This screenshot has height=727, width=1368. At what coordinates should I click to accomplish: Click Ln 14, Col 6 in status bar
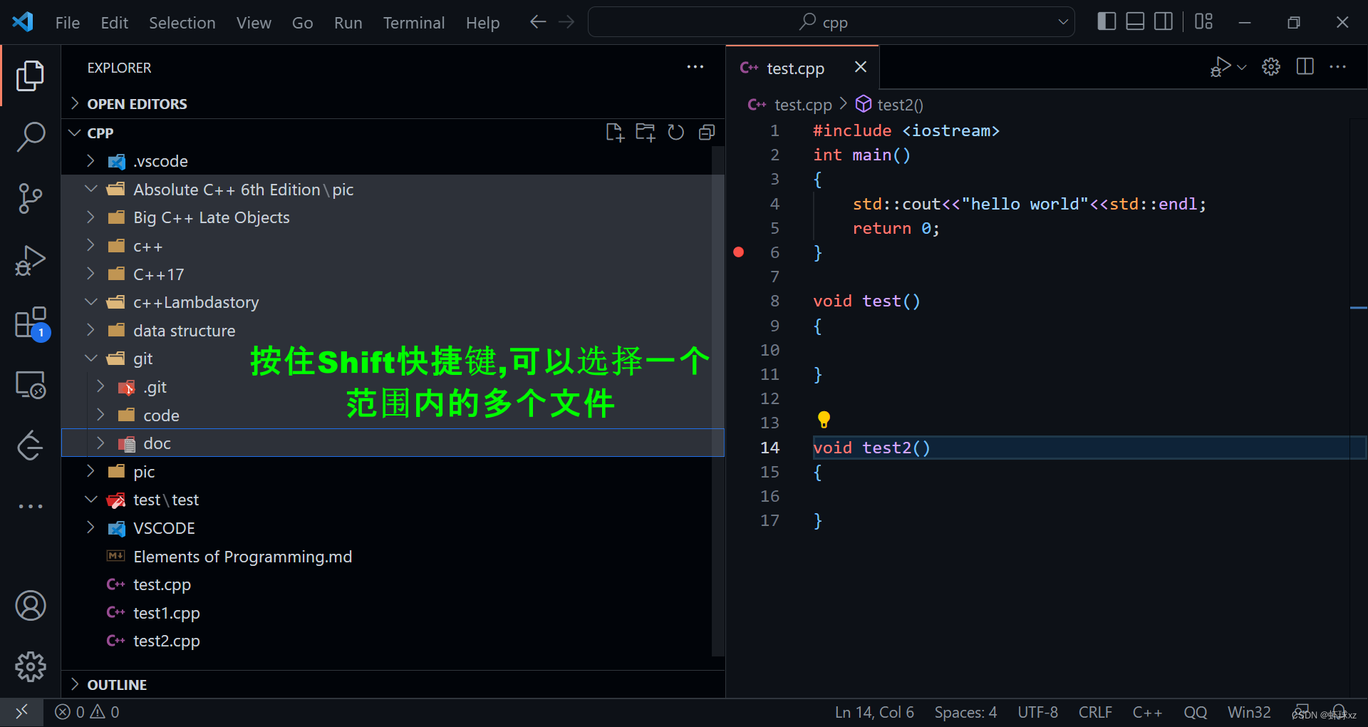click(874, 712)
